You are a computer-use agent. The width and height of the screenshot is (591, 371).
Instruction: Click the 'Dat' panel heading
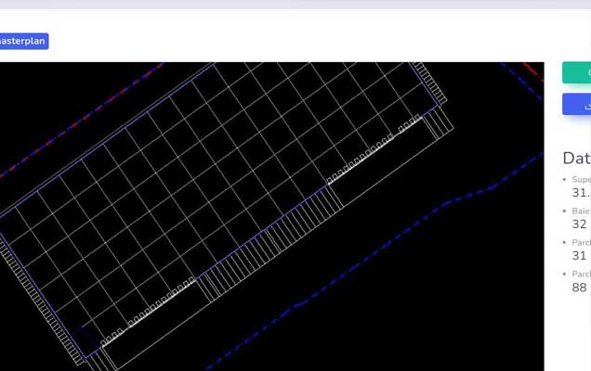click(x=576, y=159)
